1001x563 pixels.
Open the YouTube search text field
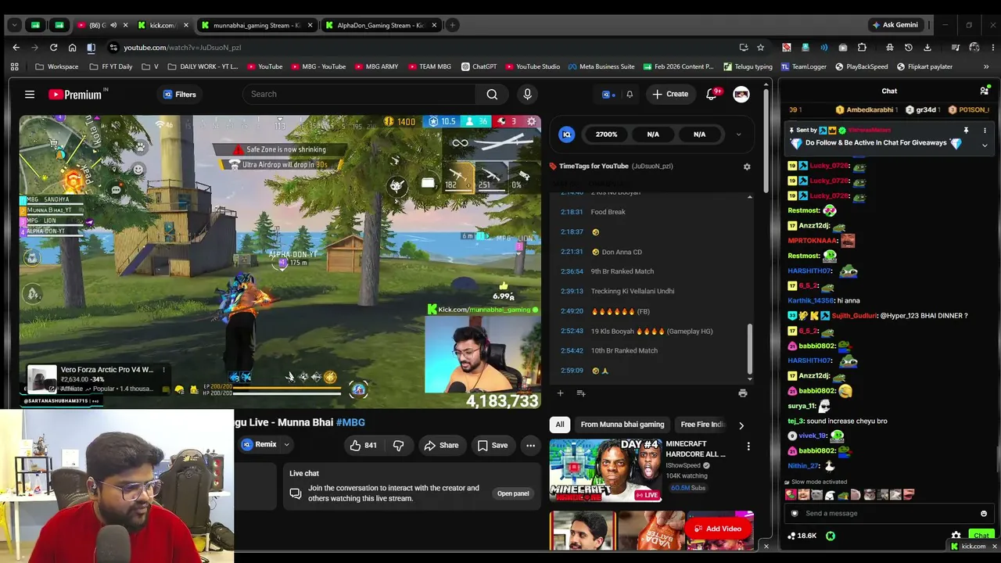359,95
